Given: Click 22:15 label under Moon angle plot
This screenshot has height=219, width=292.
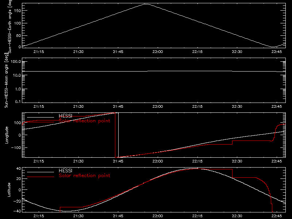Looking at the screenshot, I should click(x=197, y=107).
